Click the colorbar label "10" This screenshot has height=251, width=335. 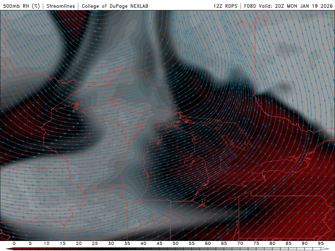click(46, 243)
